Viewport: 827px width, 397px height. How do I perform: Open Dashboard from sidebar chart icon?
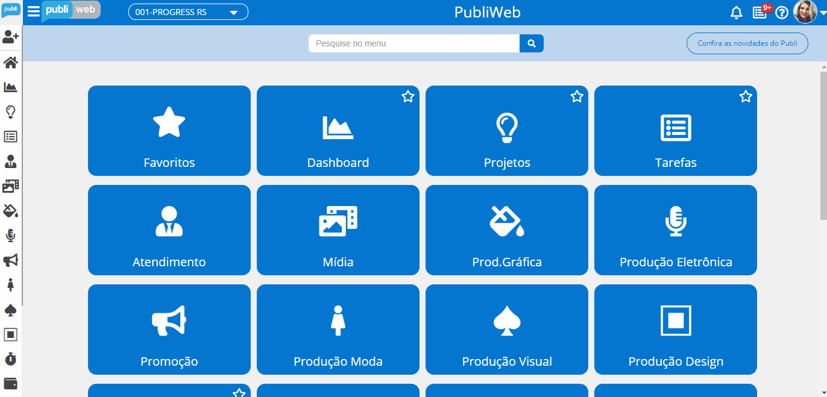click(10, 87)
